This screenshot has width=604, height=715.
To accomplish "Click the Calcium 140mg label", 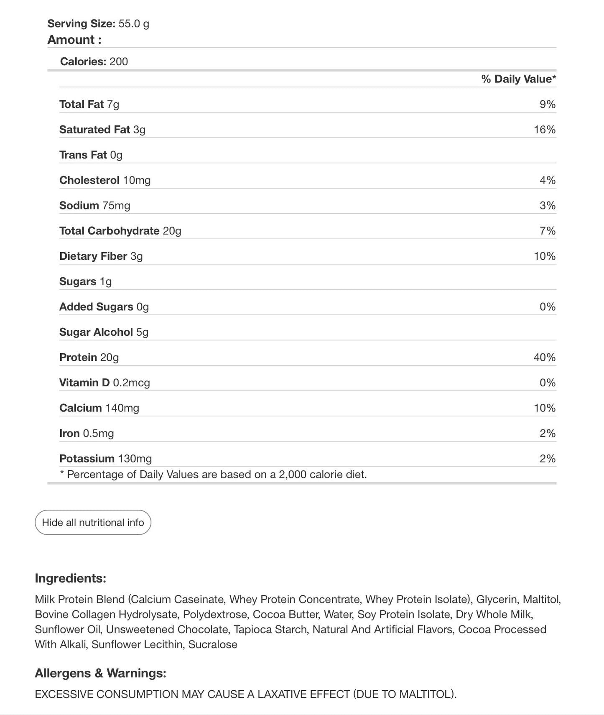I will [99, 408].
